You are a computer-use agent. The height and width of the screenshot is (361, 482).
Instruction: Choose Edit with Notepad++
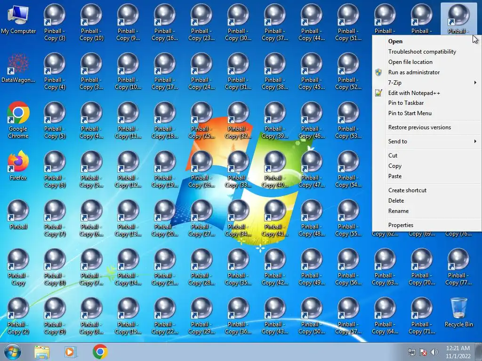tap(426, 93)
